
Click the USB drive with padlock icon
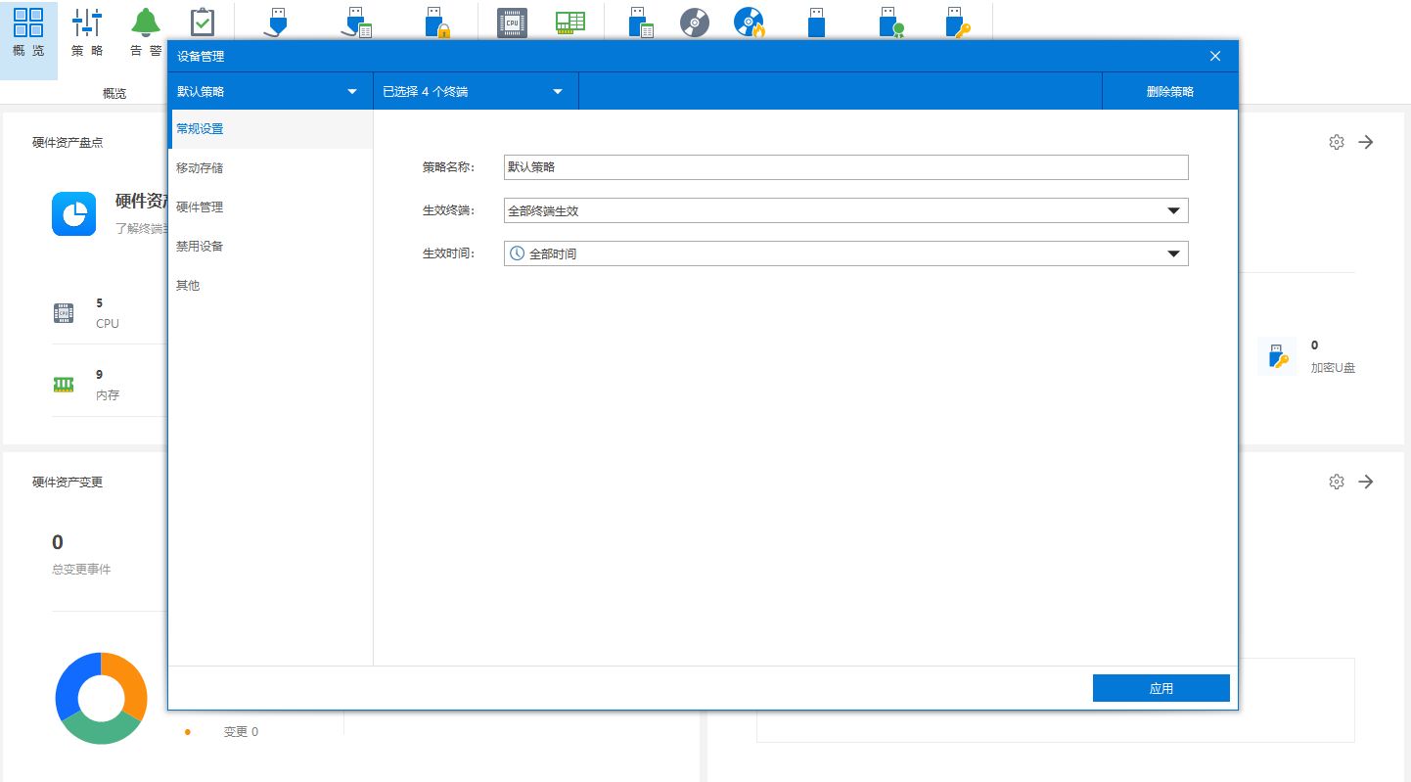click(x=435, y=22)
